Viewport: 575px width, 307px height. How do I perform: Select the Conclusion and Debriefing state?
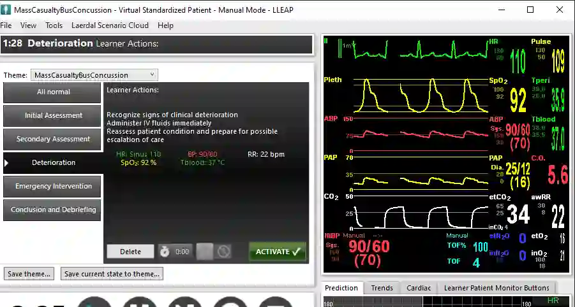[x=52, y=210]
